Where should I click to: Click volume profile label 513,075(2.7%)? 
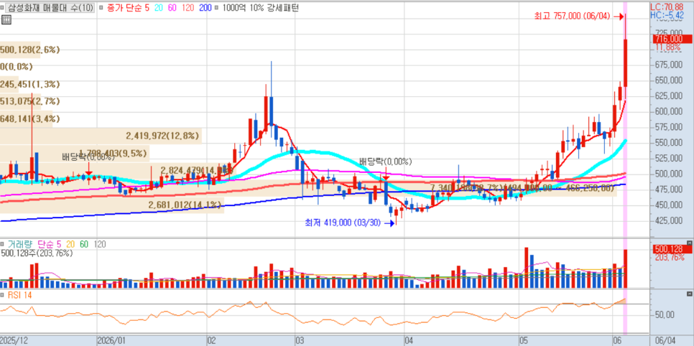pyautogui.click(x=29, y=102)
